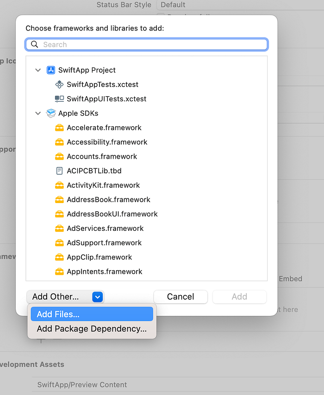Click the ActivityKit.framework toolbox icon
The image size is (324, 395).
click(59, 185)
